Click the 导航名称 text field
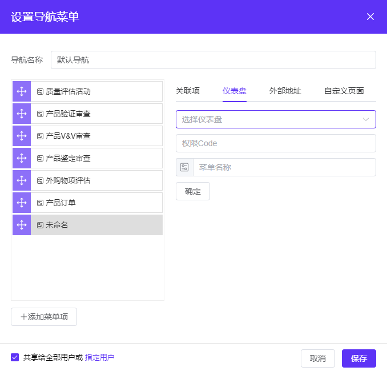Image resolution: width=387 pixels, height=371 pixels. (213, 60)
